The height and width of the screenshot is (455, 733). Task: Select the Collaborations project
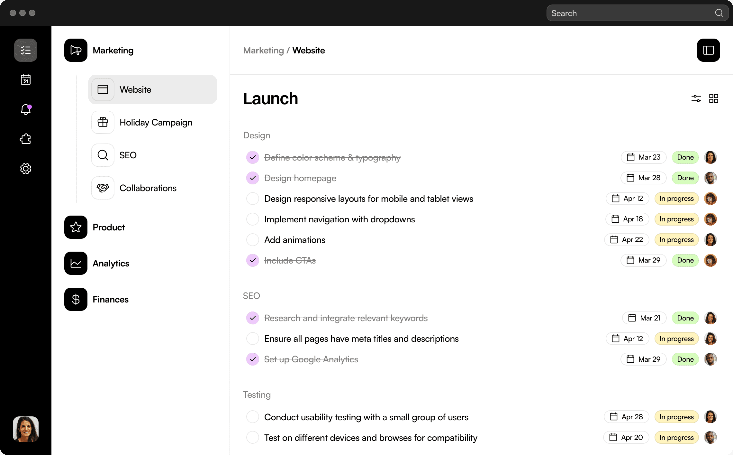[148, 188]
